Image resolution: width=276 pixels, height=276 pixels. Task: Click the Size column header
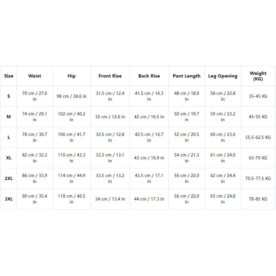[9, 76]
